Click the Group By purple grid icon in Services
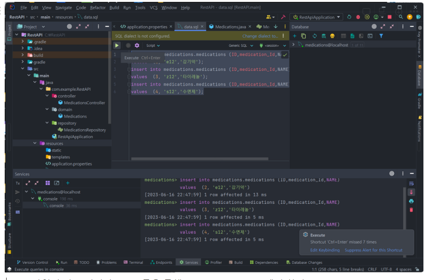 tap(48, 183)
